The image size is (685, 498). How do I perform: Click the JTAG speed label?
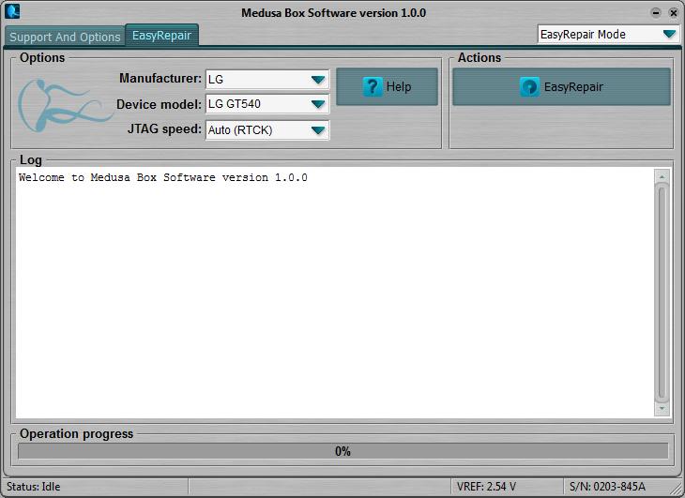click(164, 129)
